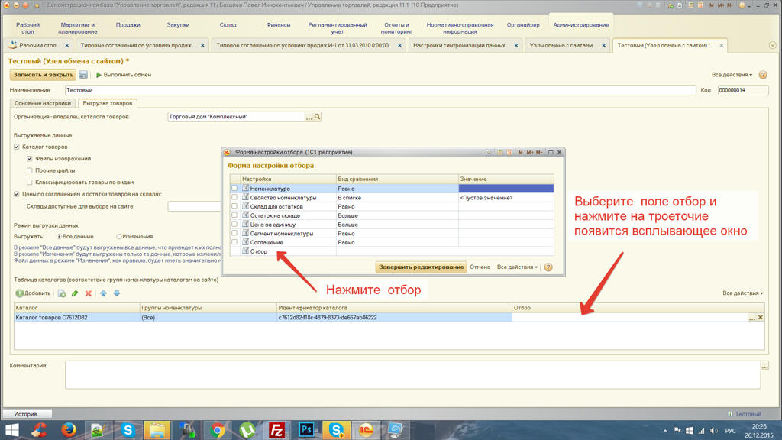
Task: Show hidden tray icons arrow
Action: (x=665, y=431)
